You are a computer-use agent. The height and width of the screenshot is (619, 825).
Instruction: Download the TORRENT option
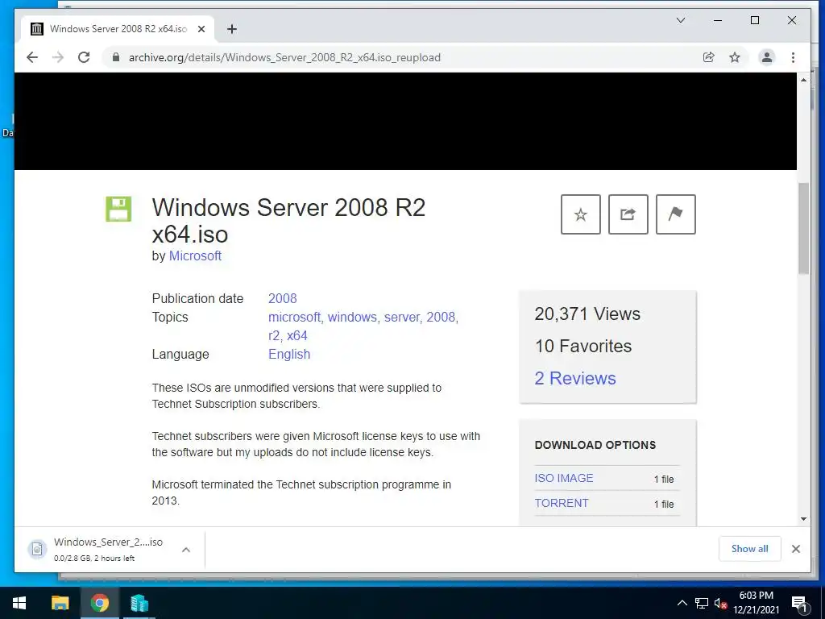point(562,503)
